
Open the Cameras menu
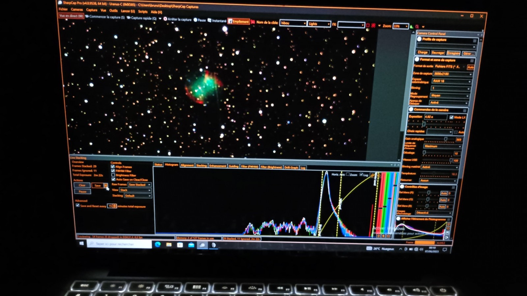pos(77,10)
